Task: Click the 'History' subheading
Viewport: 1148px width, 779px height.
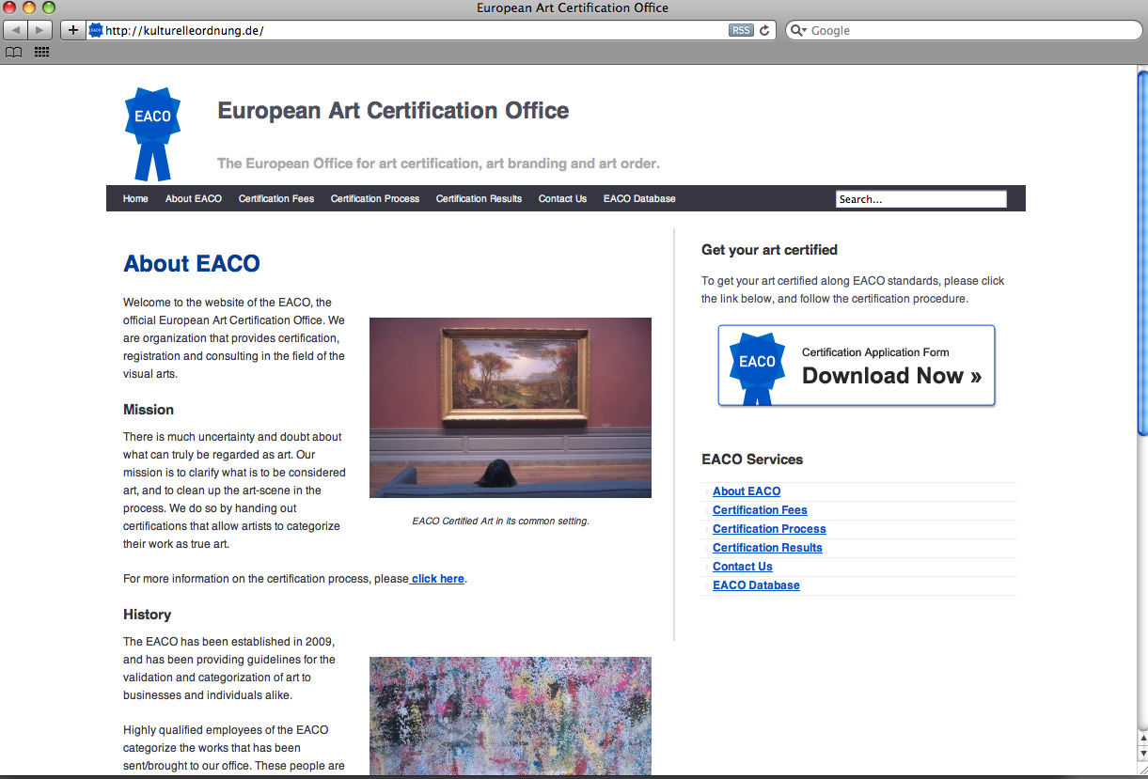Action: pyautogui.click(x=148, y=615)
